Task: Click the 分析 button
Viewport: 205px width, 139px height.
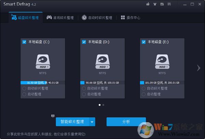Action: (126, 122)
